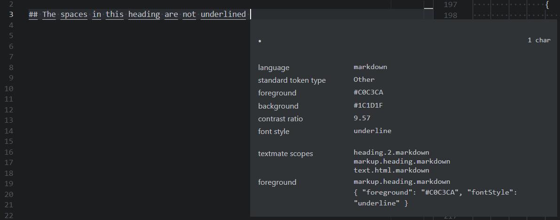Click the 'markdown' language value in inspector
Image resolution: width=560 pixels, height=220 pixels.
coord(371,67)
